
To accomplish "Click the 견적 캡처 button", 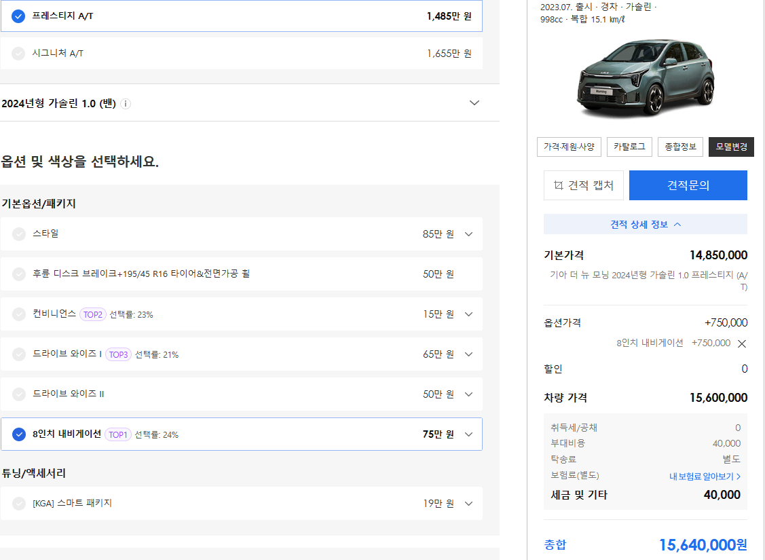I will 584,185.
